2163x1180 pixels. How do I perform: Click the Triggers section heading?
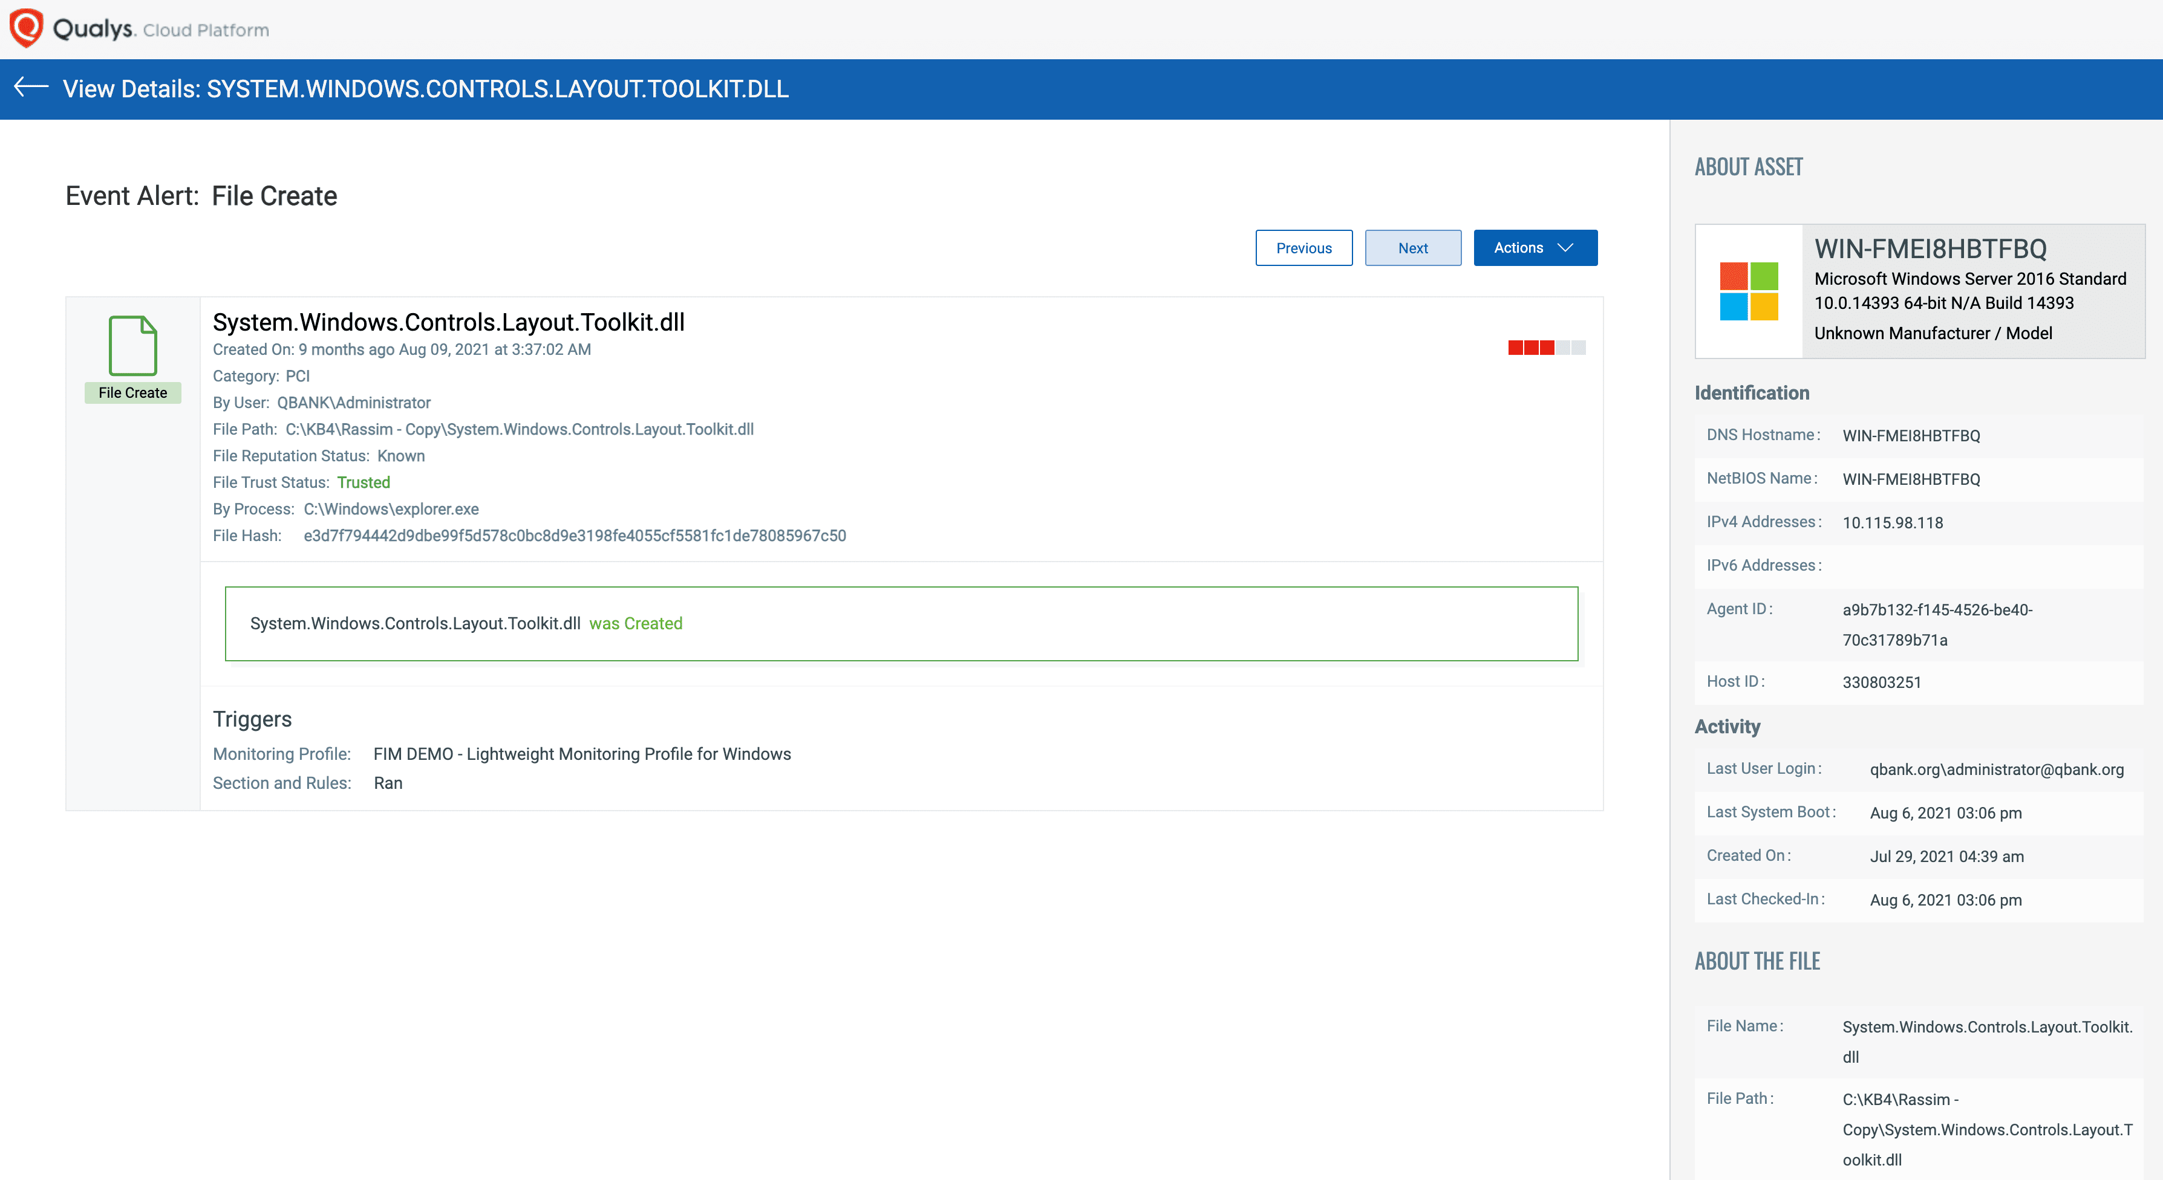pos(252,719)
